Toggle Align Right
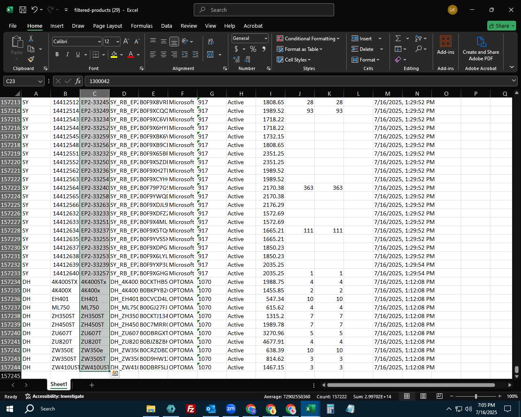 tap(174, 55)
